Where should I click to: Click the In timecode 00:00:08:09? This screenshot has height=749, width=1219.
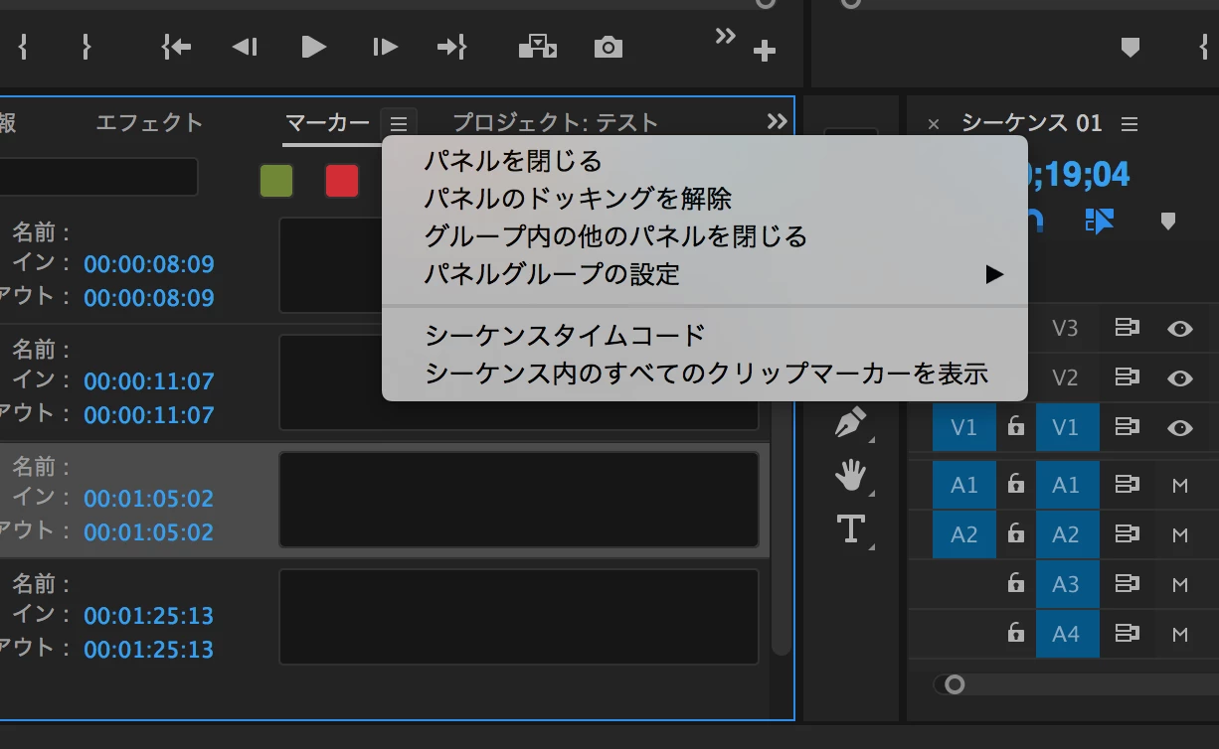click(149, 264)
